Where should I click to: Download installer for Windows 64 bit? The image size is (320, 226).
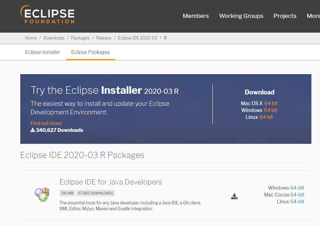[271, 110]
